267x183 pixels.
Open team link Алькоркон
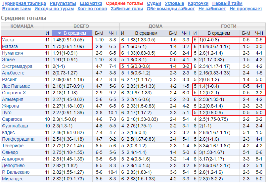tap(13, 159)
